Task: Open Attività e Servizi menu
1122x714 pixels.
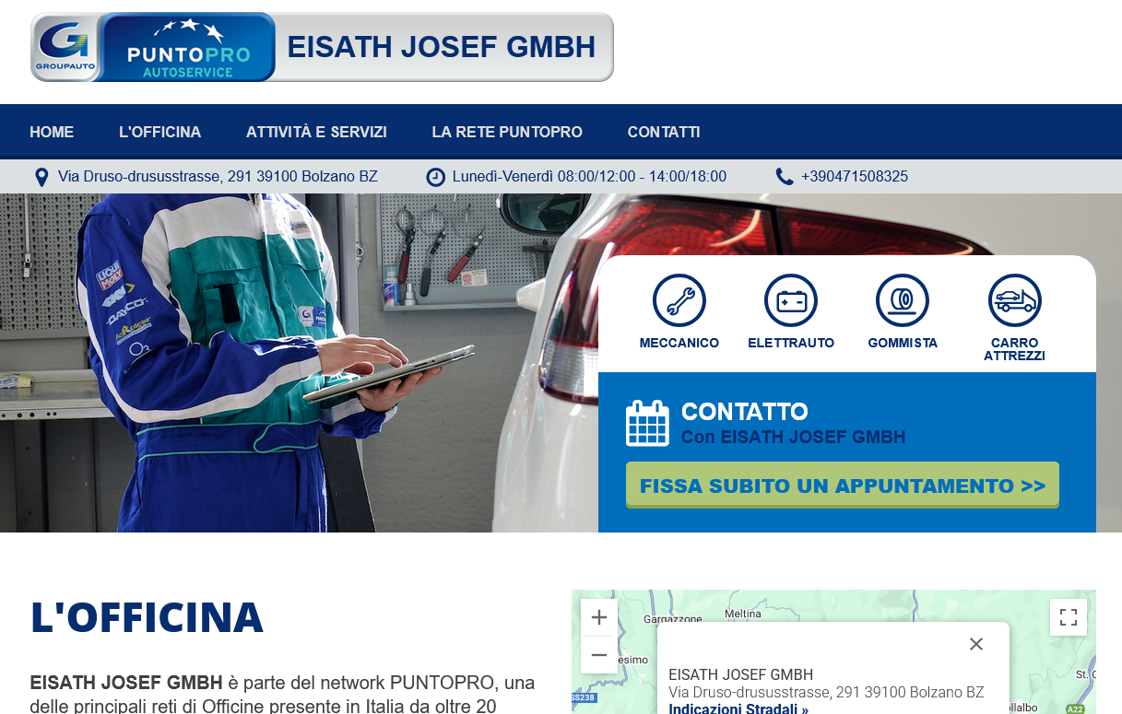Action: [316, 132]
